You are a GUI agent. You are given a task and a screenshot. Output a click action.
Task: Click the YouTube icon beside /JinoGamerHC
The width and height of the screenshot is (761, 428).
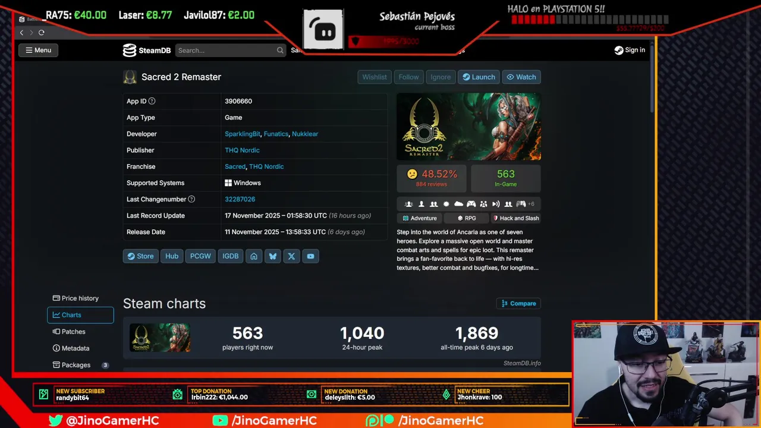tap(220, 420)
